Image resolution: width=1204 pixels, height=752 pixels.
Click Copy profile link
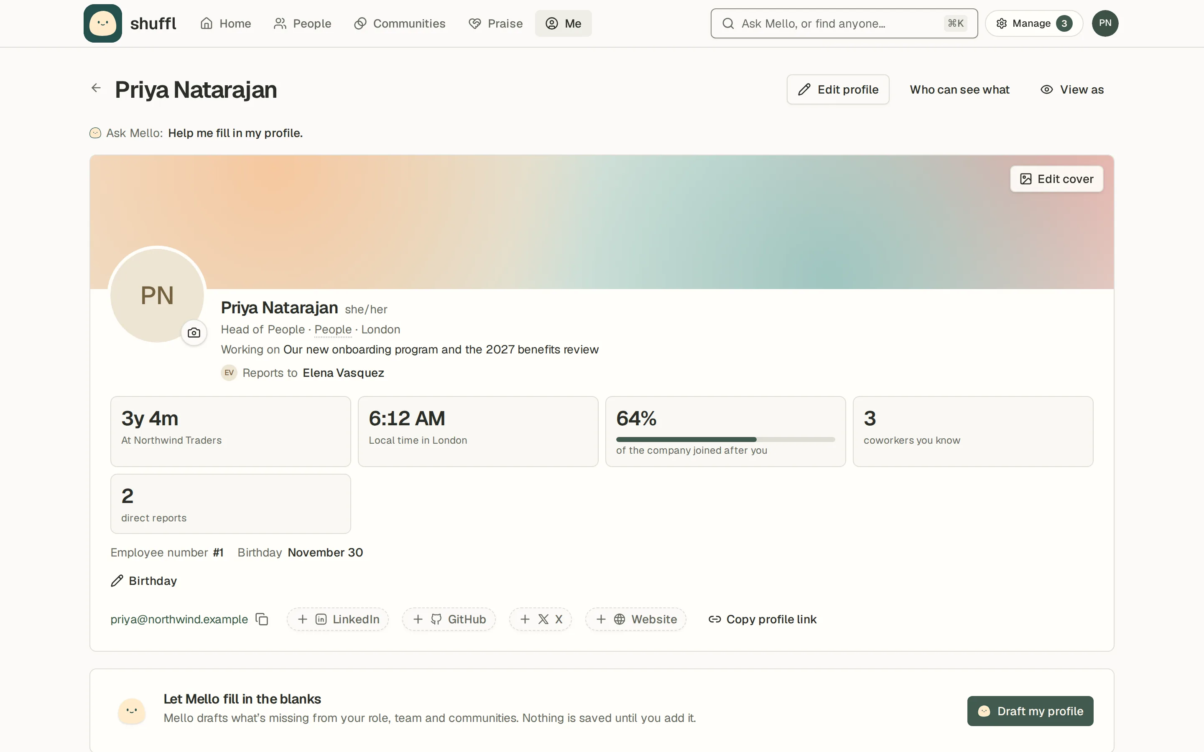(762, 619)
